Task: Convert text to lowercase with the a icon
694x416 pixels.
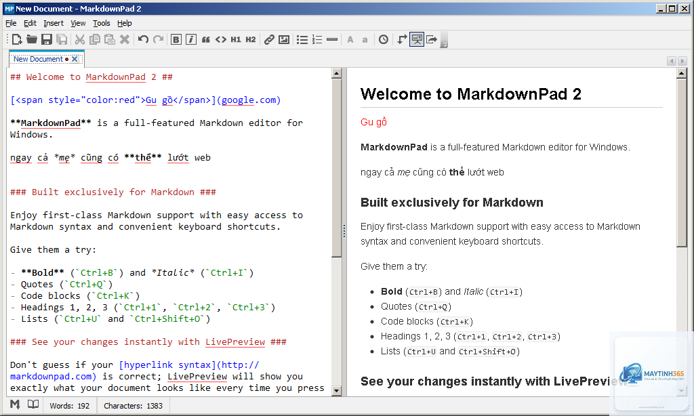Action: click(365, 39)
